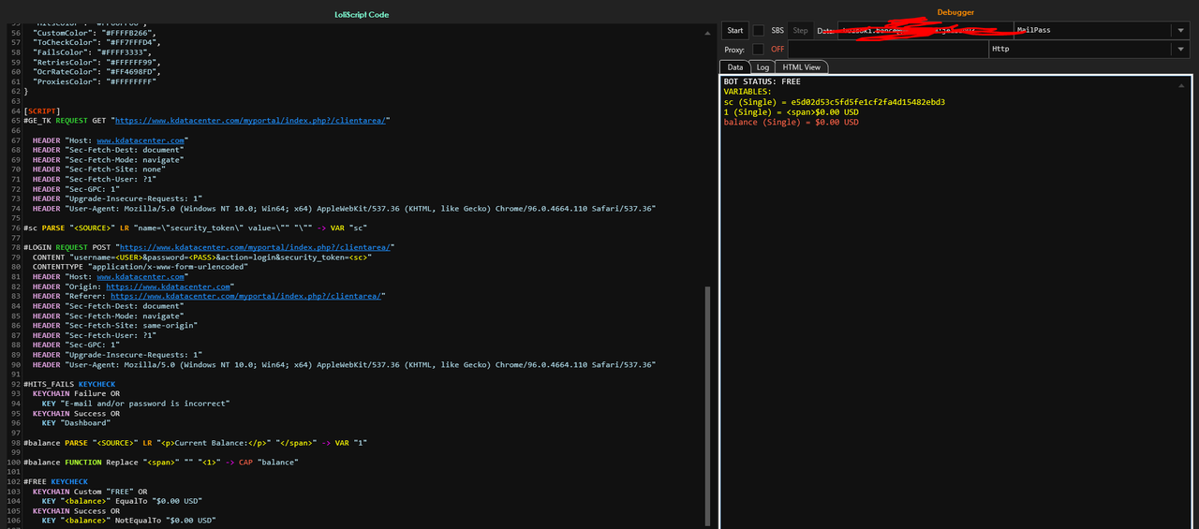The height and width of the screenshot is (529, 1199).
Task: Enable the SBS step-by-step checkbox
Action: point(759,30)
